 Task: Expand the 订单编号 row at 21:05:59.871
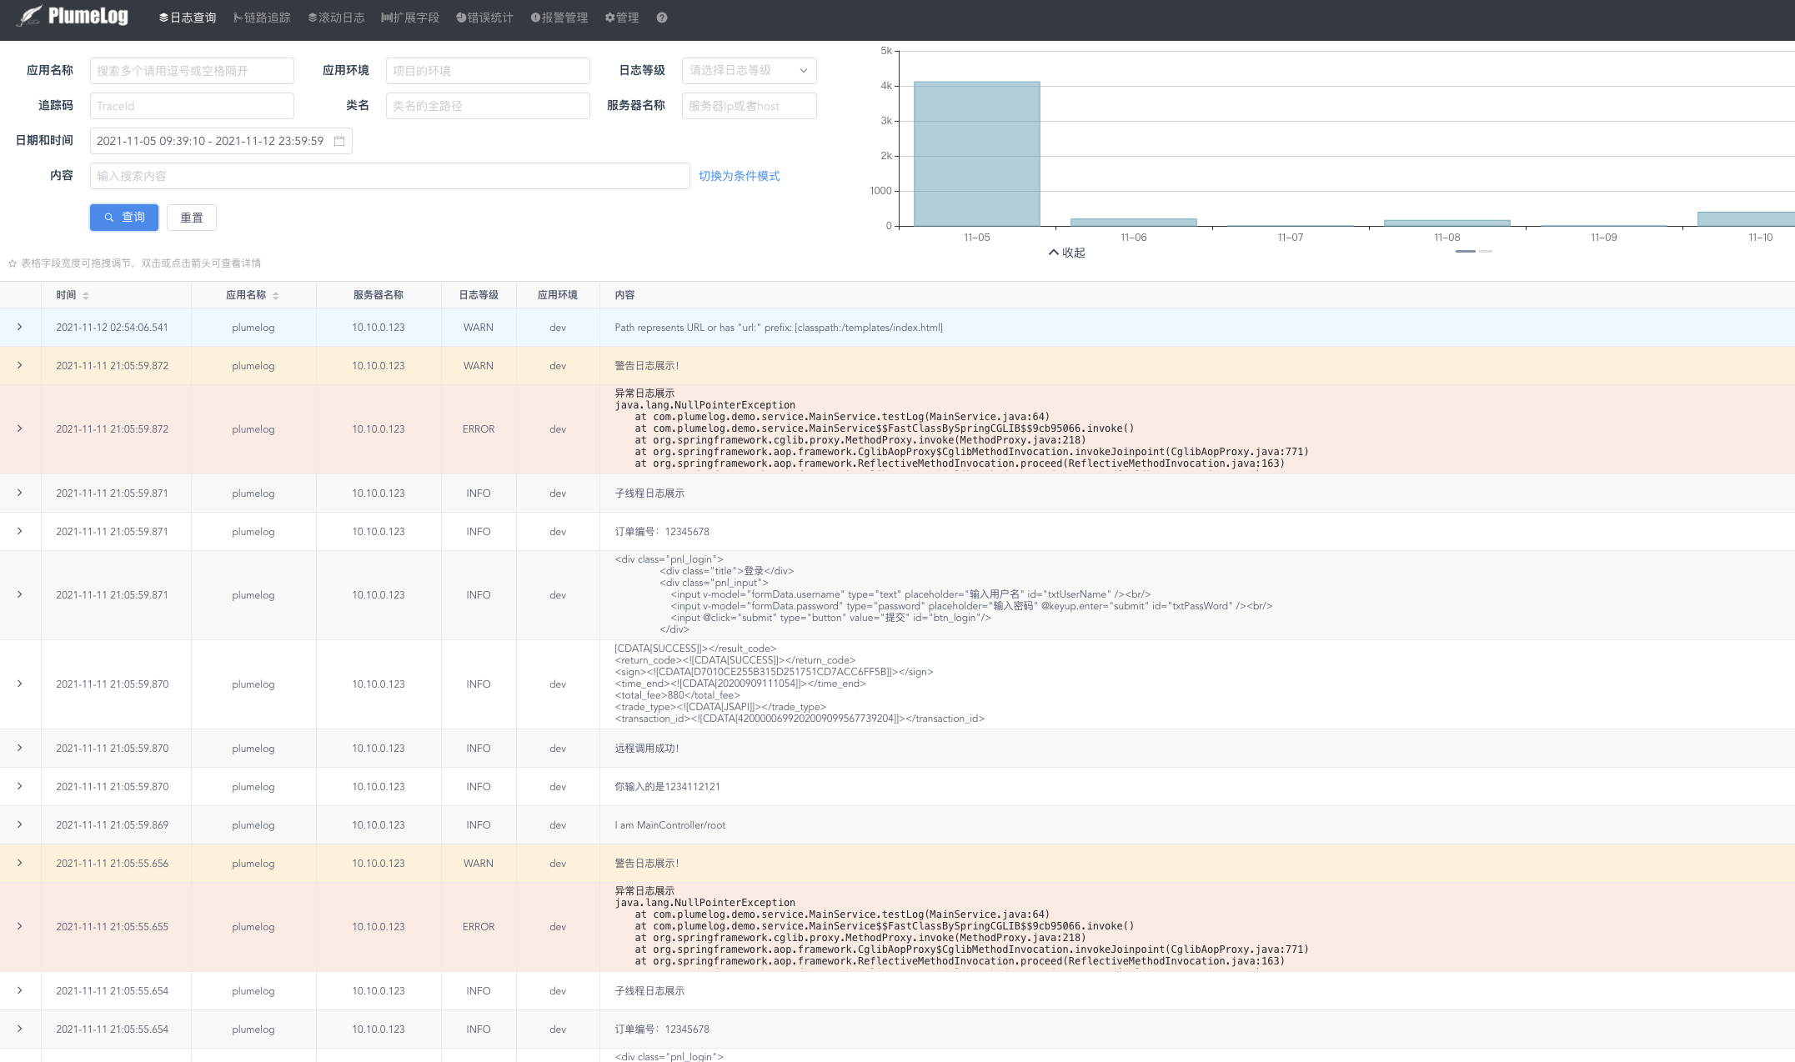tap(20, 531)
